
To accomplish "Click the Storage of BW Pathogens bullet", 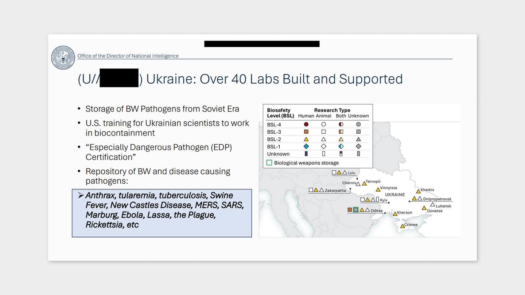I will [162, 109].
